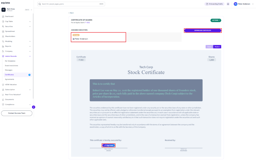Image resolution: width=256 pixels, height=160 pixels.
Task: Click the Cap Table pie icon
Action: pos(3,21)
